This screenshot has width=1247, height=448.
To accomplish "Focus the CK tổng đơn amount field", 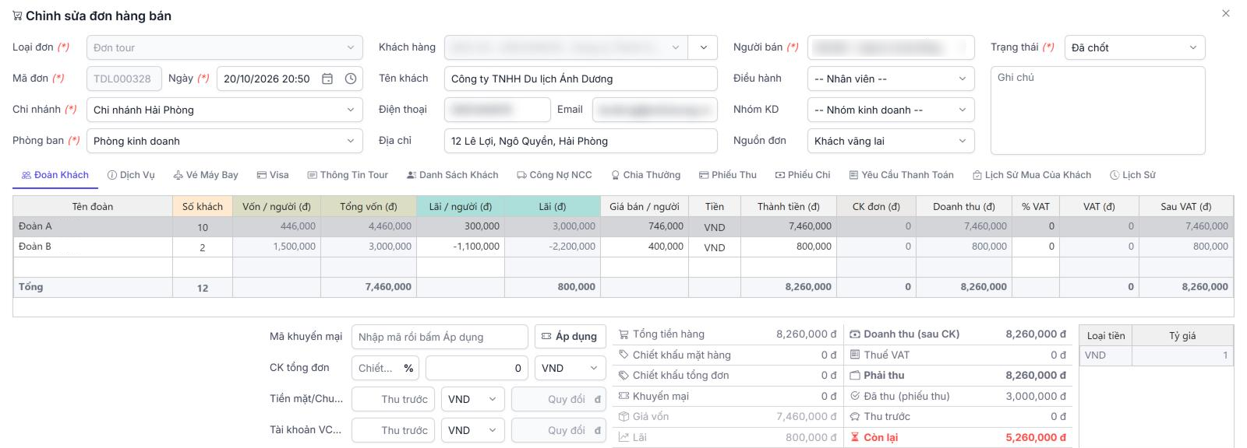I will (477, 368).
